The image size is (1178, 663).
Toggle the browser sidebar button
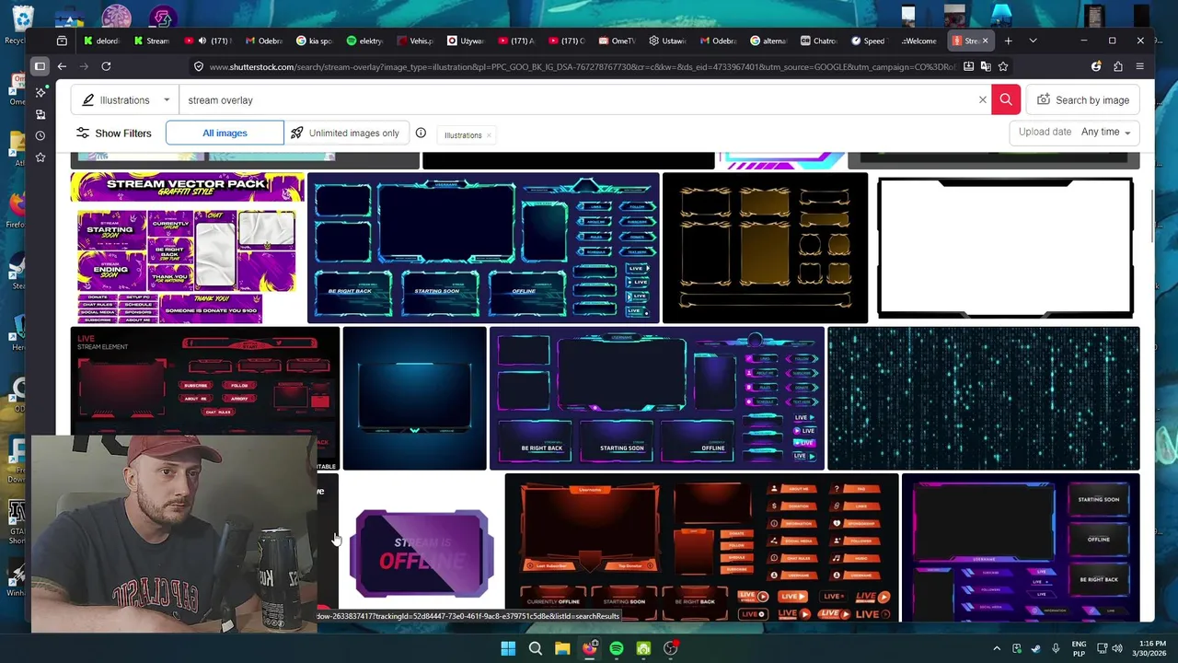(40, 66)
